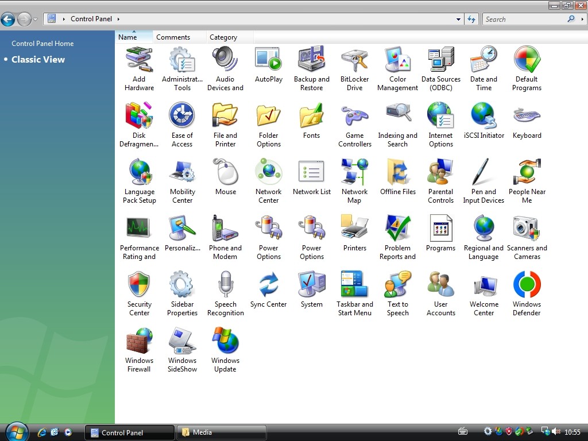Open Keyboard settings icon
Image resolution: width=588 pixels, height=441 pixels.
click(x=527, y=115)
